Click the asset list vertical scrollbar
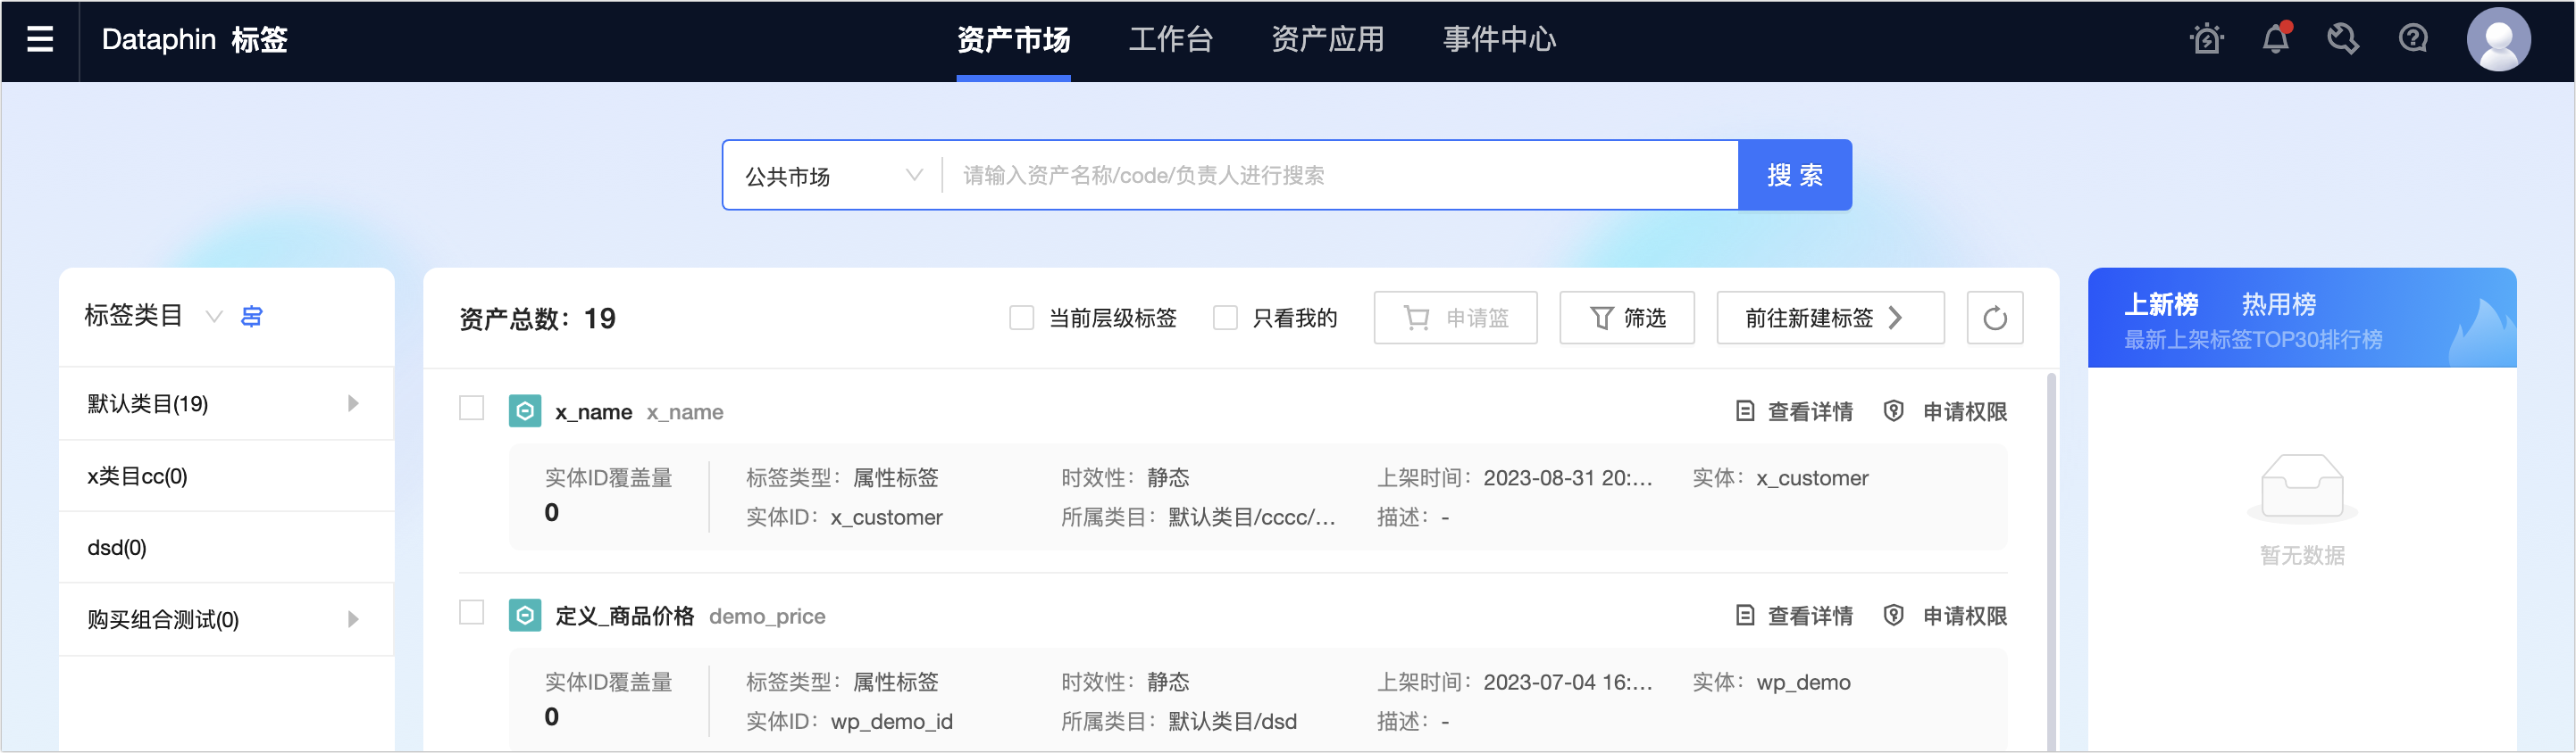Screen dimensions: 2576x753 pyautogui.click(x=2051, y=559)
